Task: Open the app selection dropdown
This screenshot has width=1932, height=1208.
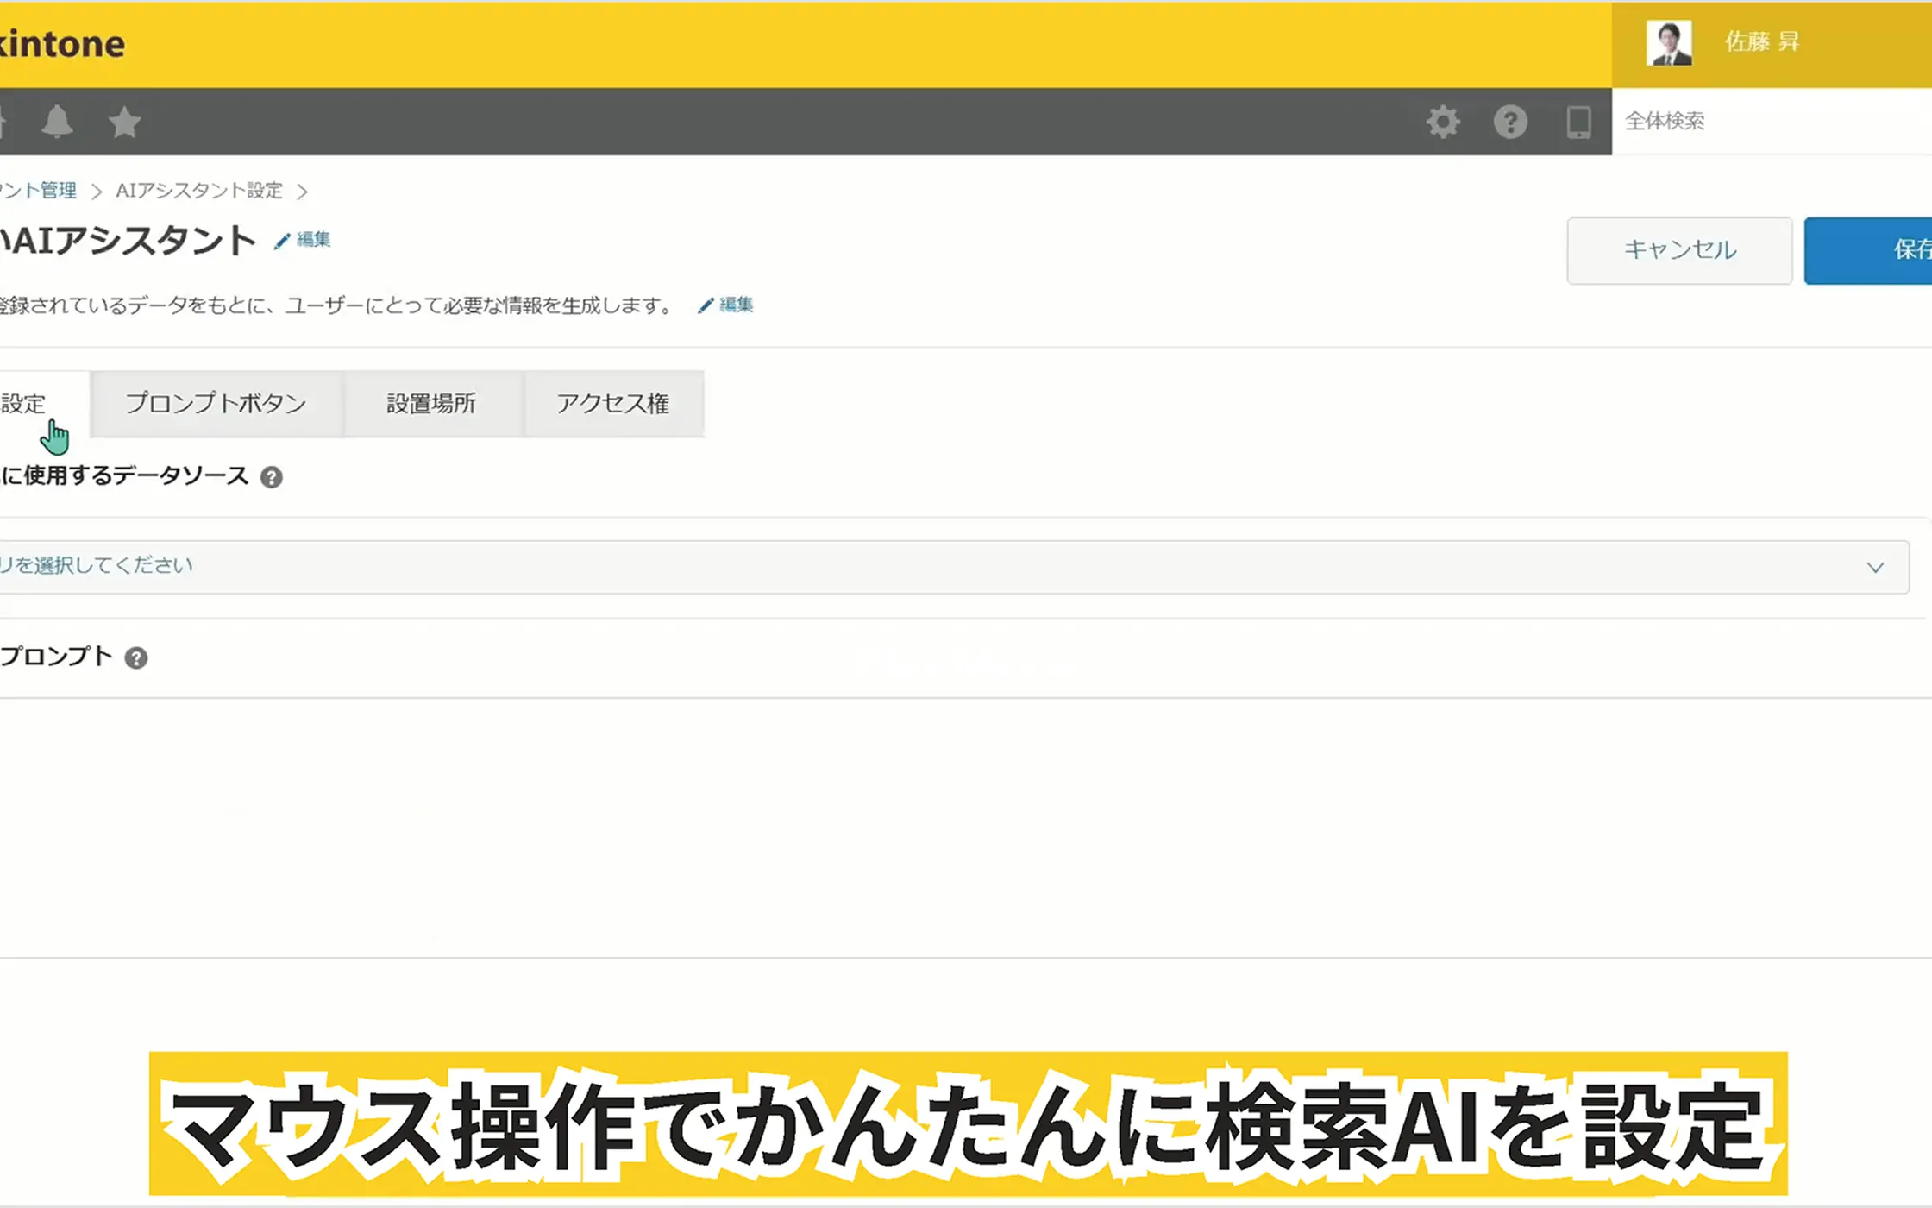Action: tap(949, 567)
